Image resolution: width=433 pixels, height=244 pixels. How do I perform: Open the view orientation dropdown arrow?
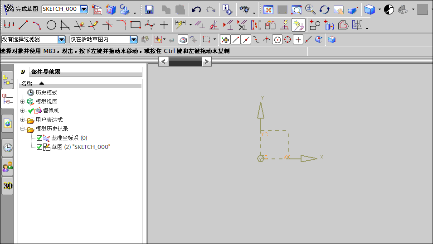coord(413,10)
